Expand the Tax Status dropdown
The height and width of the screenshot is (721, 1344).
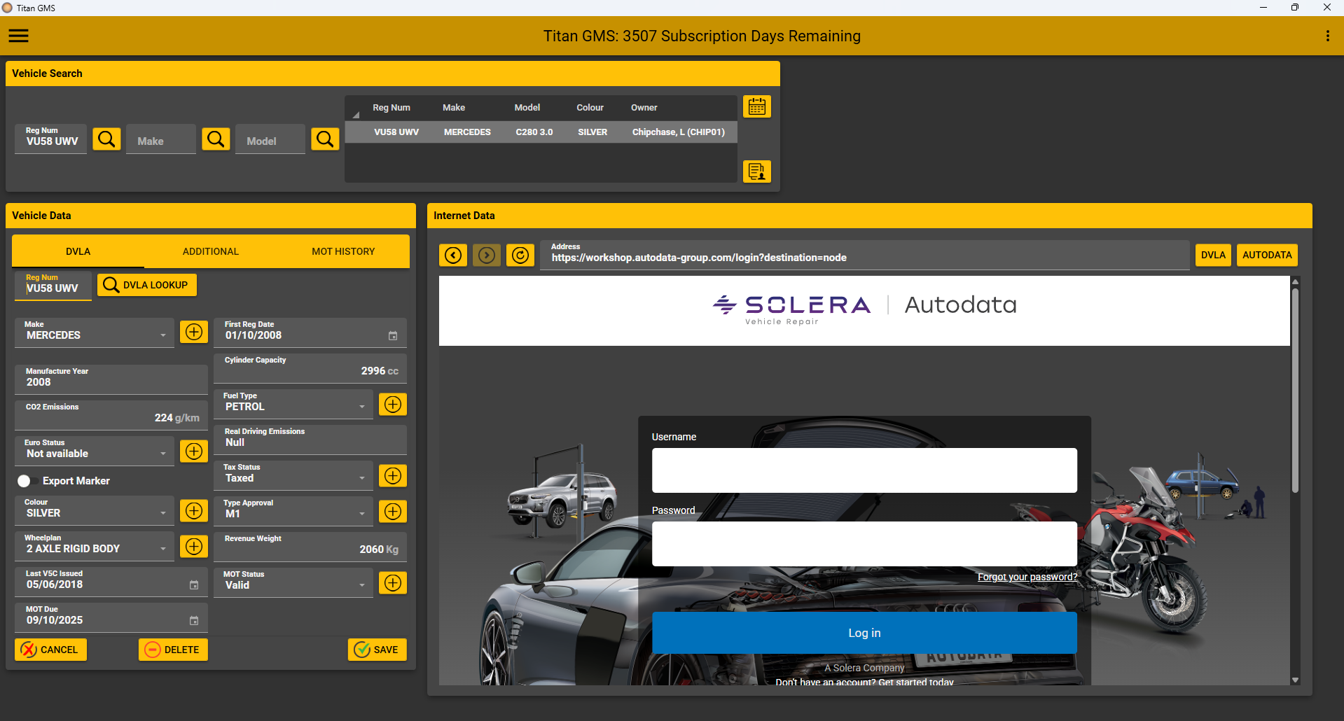(x=362, y=478)
